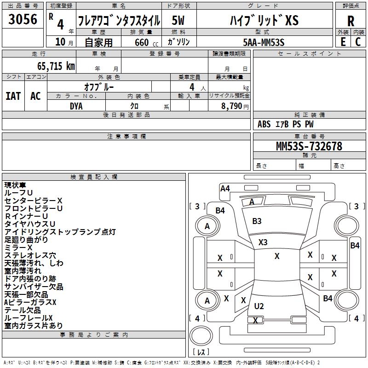This screenshot has width=368, height=368.
Task: Click the 事務局よりご案内 header
Action: pos(94,335)
